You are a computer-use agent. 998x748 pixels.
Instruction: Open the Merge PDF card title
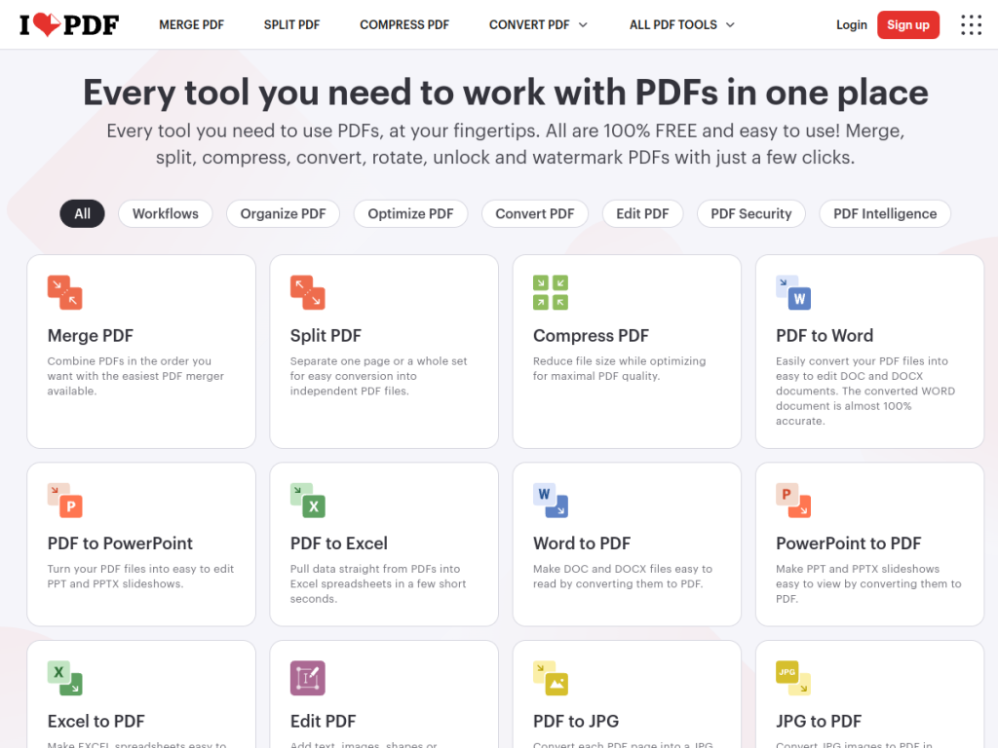coord(91,335)
